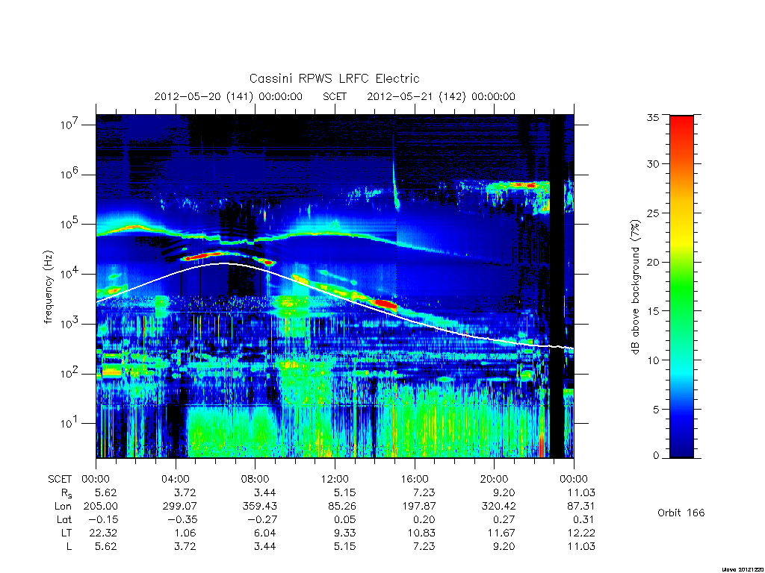Click the red emission patch near 15:00 above the white curve
The height and width of the screenshot is (573, 765).
click(385, 304)
